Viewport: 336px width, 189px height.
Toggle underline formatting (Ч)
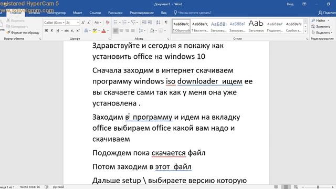(57, 30)
